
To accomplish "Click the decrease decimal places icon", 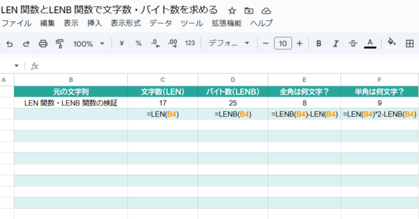I will (x=155, y=43).
